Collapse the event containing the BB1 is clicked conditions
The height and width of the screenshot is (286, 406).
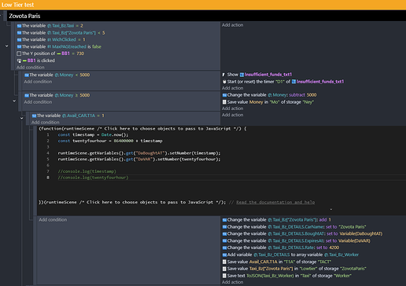point(7,46)
